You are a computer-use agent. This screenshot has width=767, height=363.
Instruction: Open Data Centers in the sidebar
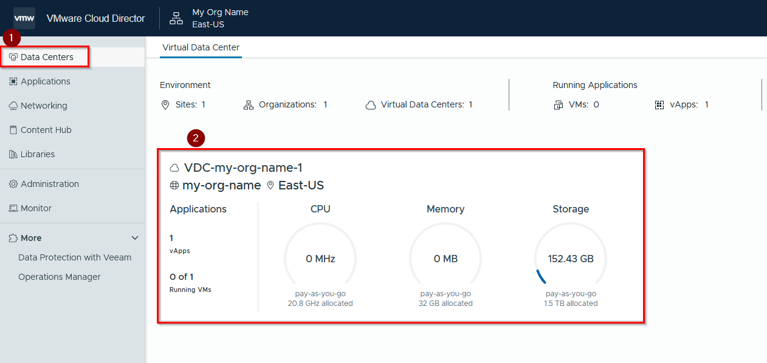[x=72, y=57]
